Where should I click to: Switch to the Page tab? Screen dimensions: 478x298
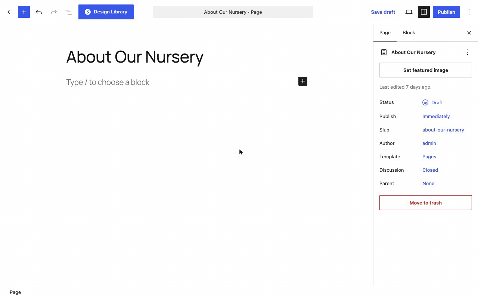click(385, 33)
